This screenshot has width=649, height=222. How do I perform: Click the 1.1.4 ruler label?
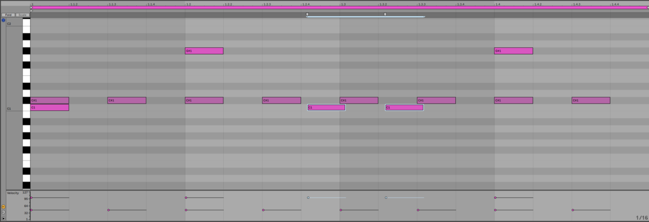(151, 4)
